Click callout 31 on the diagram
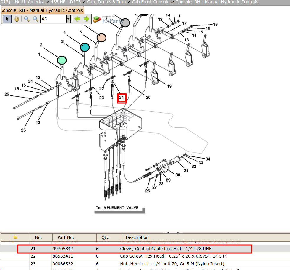The height and width of the screenshot is (270, 290). click(186, 171)
